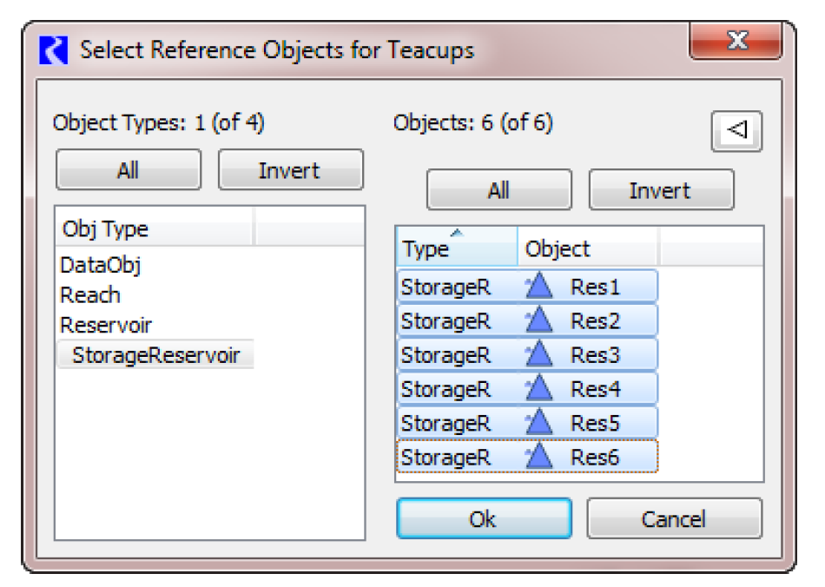
Task: Select all objects using right All button
Action: (x=498, y=190)
